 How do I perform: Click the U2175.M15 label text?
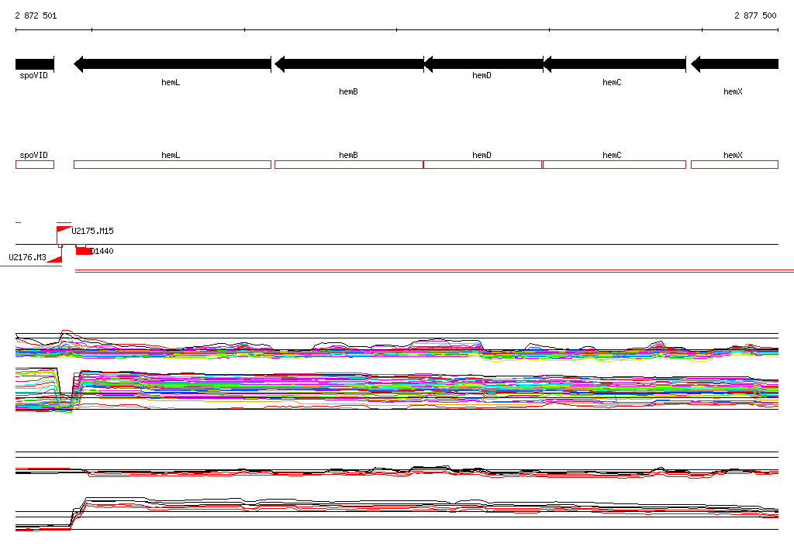(93, 232)
